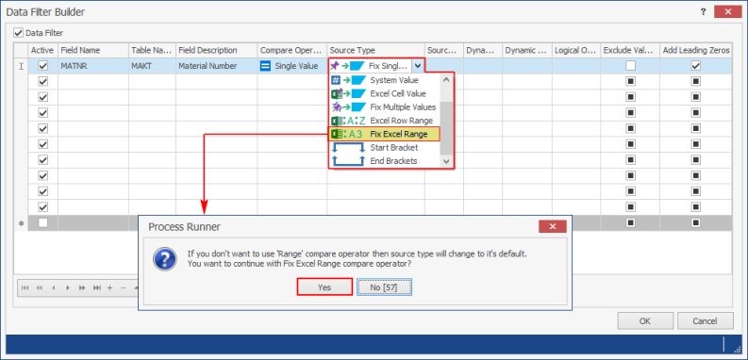Add new filter row with plus icon
The height and width of the screenshot is (360, 748).
(109, 287)
